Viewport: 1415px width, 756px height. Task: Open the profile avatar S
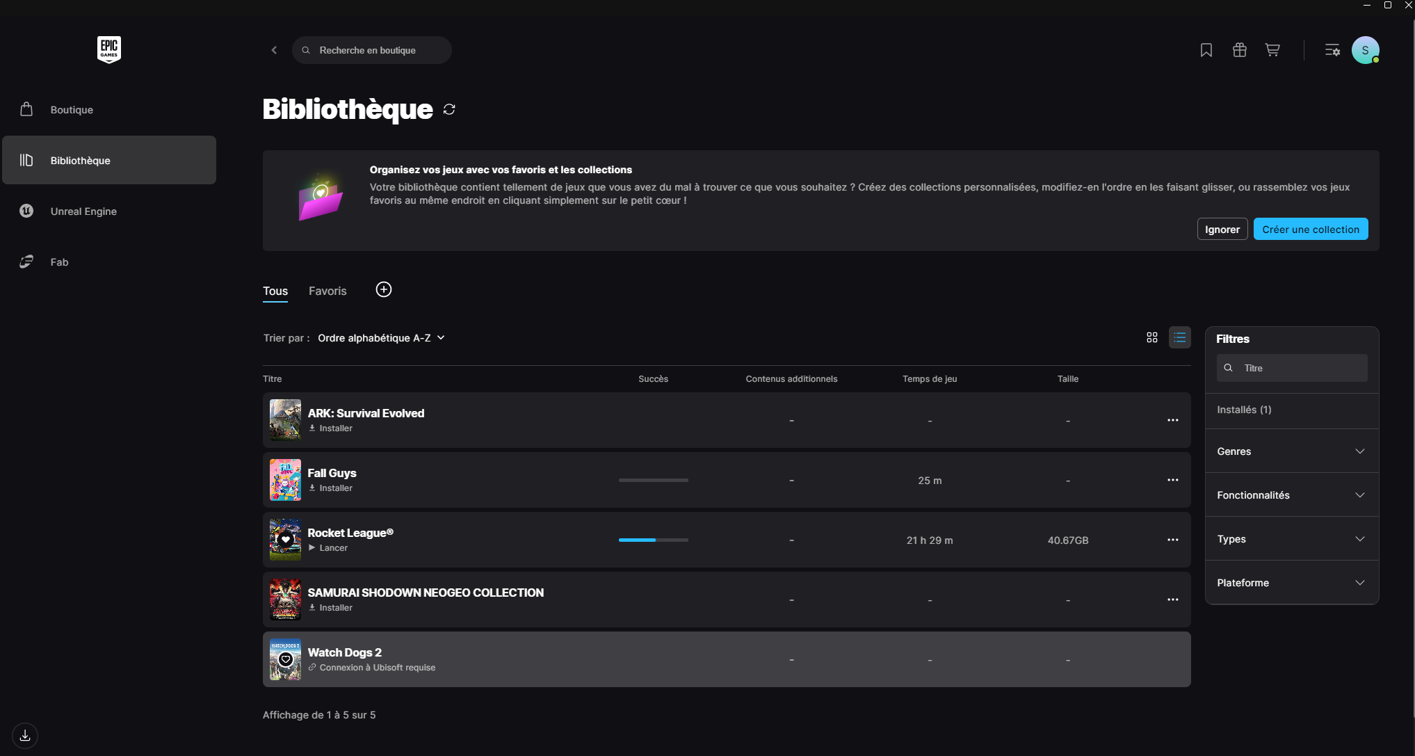point(1366,50)
